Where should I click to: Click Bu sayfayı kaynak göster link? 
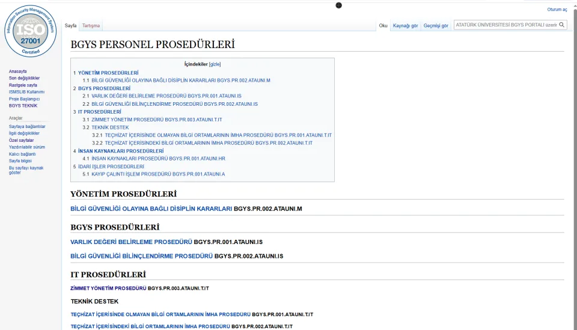pyautogui.click(x=26, y=170)
